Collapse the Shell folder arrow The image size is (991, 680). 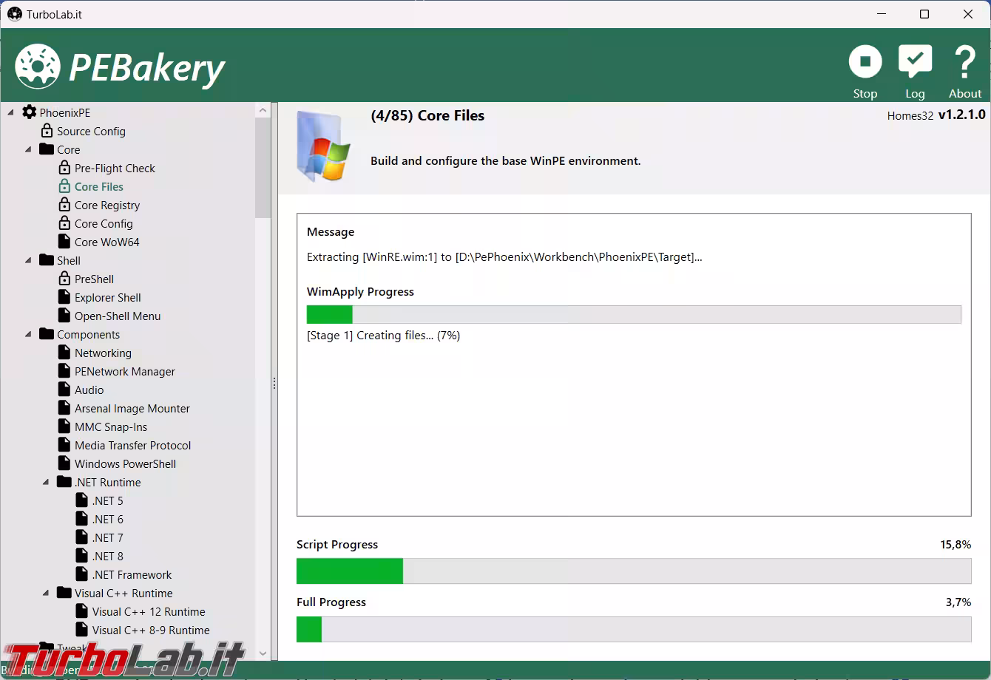click(29, 260)
